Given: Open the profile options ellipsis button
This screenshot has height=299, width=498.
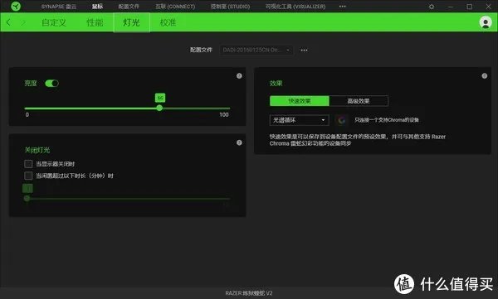Looking at the screenshot, I should (304, 50).
